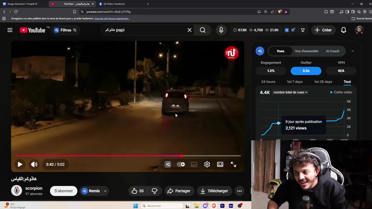The image size is (372, 209).
Task: Enter fullscreen mode
Action: pos(233,164)
